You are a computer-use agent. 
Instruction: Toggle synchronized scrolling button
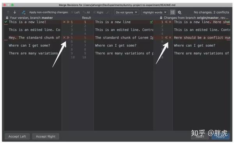[x=172, y=12]
